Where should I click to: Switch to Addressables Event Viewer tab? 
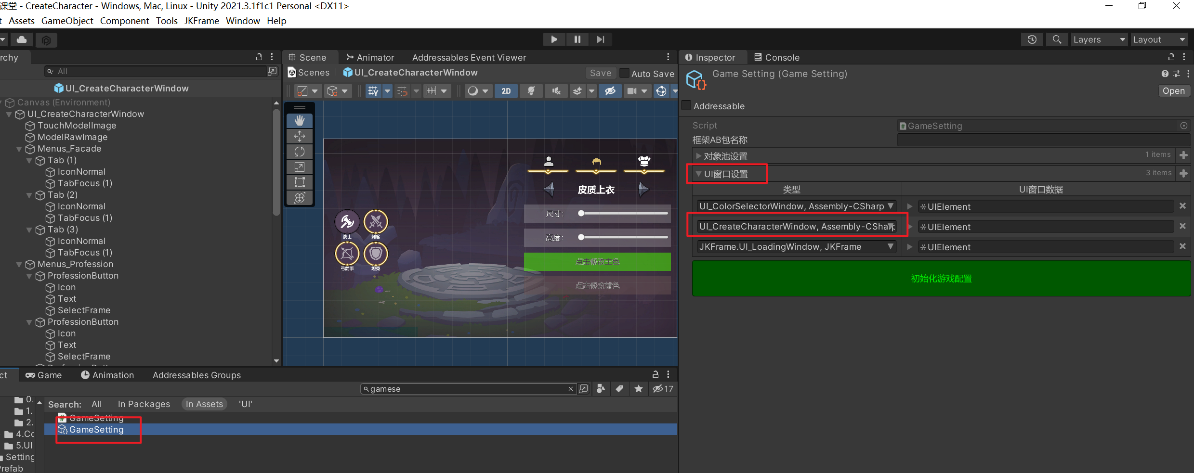point(469,57)
